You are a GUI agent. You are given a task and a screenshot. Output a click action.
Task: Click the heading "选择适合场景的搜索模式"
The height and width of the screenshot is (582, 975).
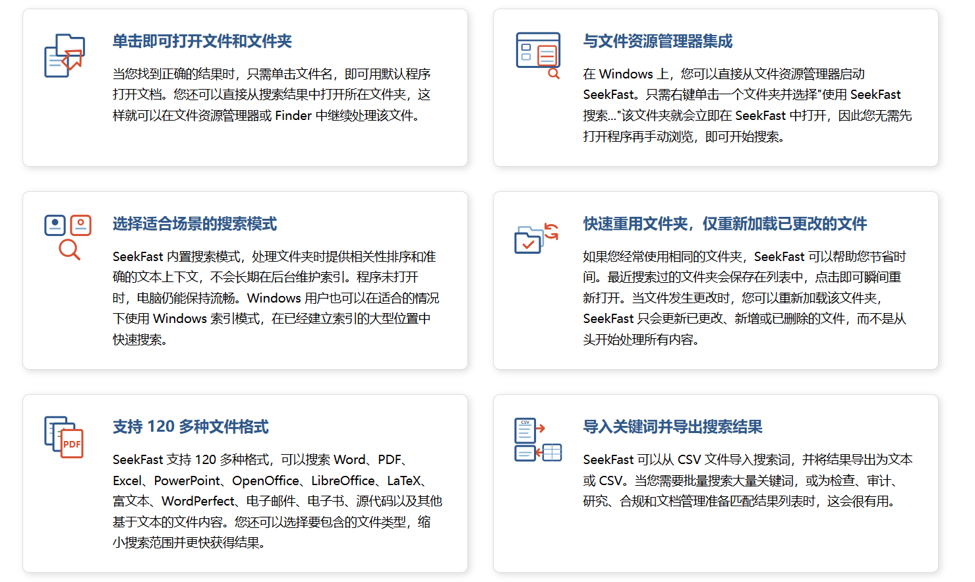click(x=194, y=224)
